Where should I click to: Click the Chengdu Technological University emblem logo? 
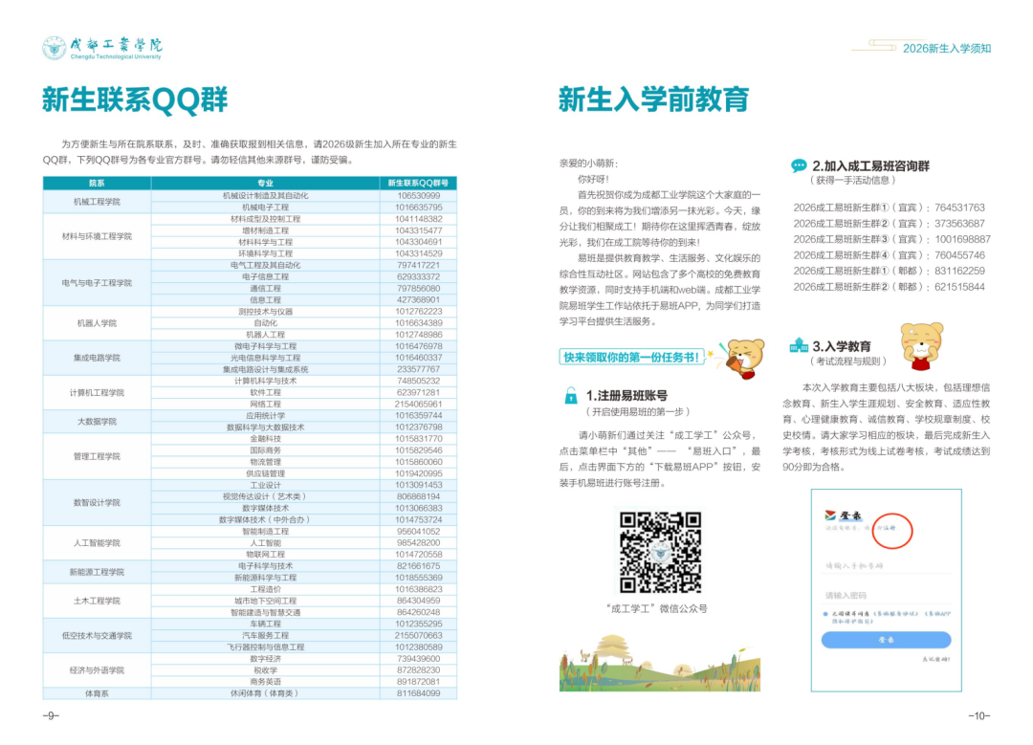(x=54, y=48)
